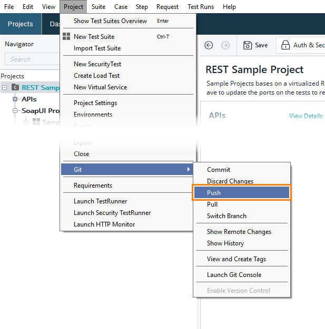Open the View menu
This screenshot has width=325, height=329.
[48, 7]
